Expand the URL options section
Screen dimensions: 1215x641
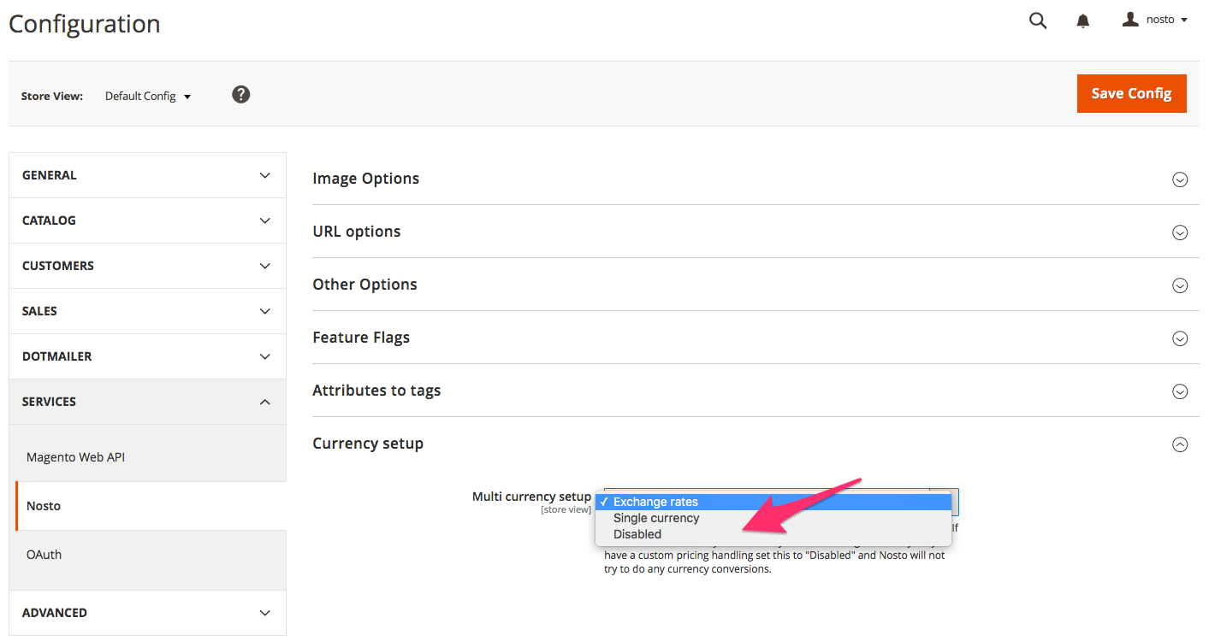coord(357,232)
